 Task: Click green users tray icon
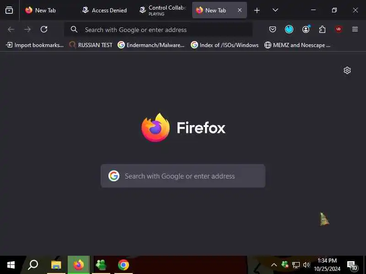(x=285, y=265)
